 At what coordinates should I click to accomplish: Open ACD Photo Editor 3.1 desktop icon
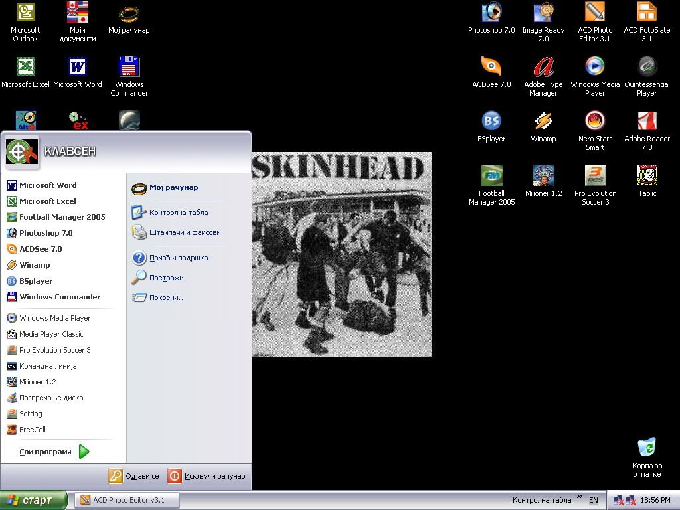(595, 22)
